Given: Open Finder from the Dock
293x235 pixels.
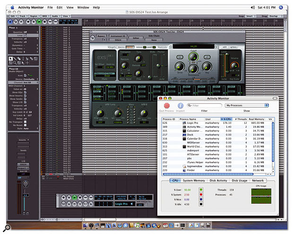Looking at the screenshot, I should (86, 226).
